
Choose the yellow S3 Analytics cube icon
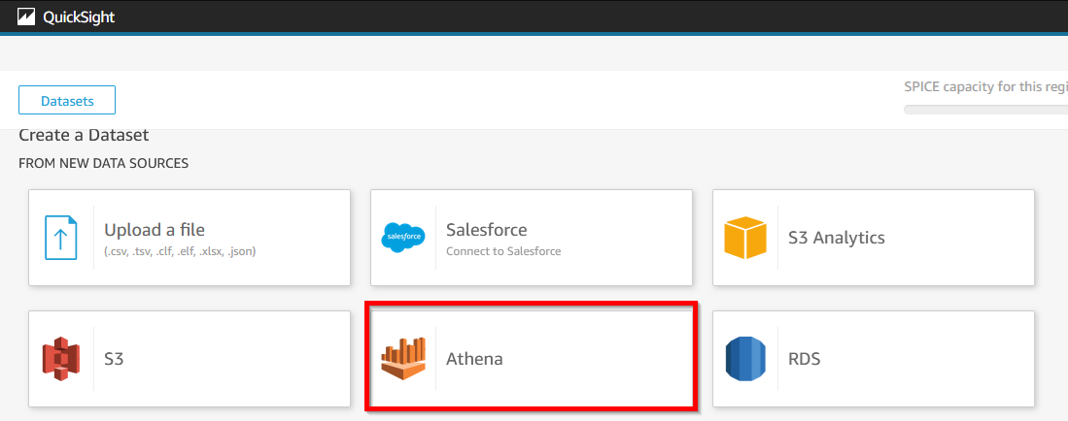click(745, 238)
